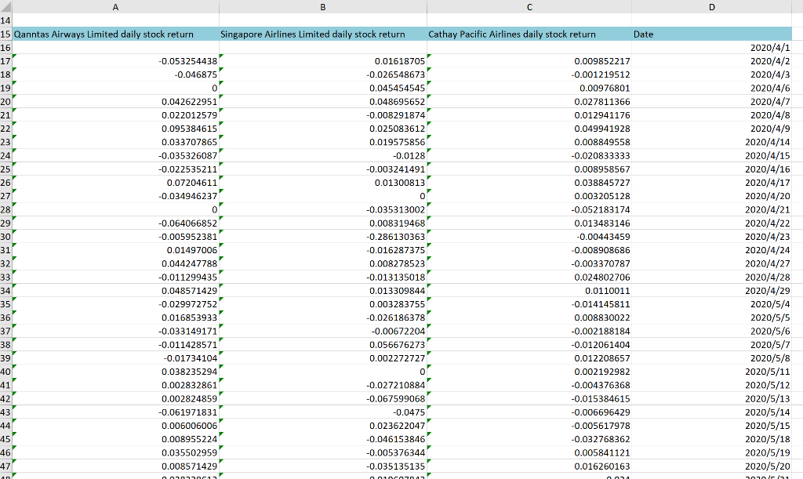
Task: Select column C header
Action: click(x=529, y=7)
